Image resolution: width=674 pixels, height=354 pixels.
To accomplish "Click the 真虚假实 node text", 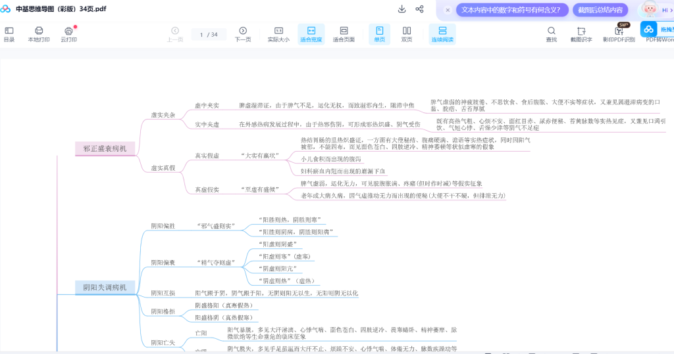I will [207, 189].
